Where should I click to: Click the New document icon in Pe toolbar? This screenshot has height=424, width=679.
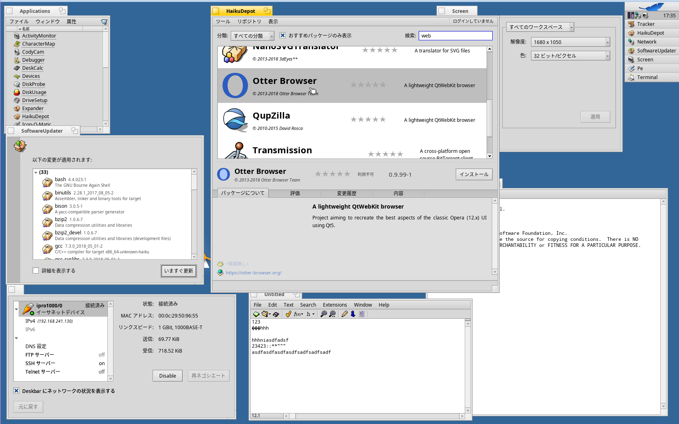tap(256, 314)
